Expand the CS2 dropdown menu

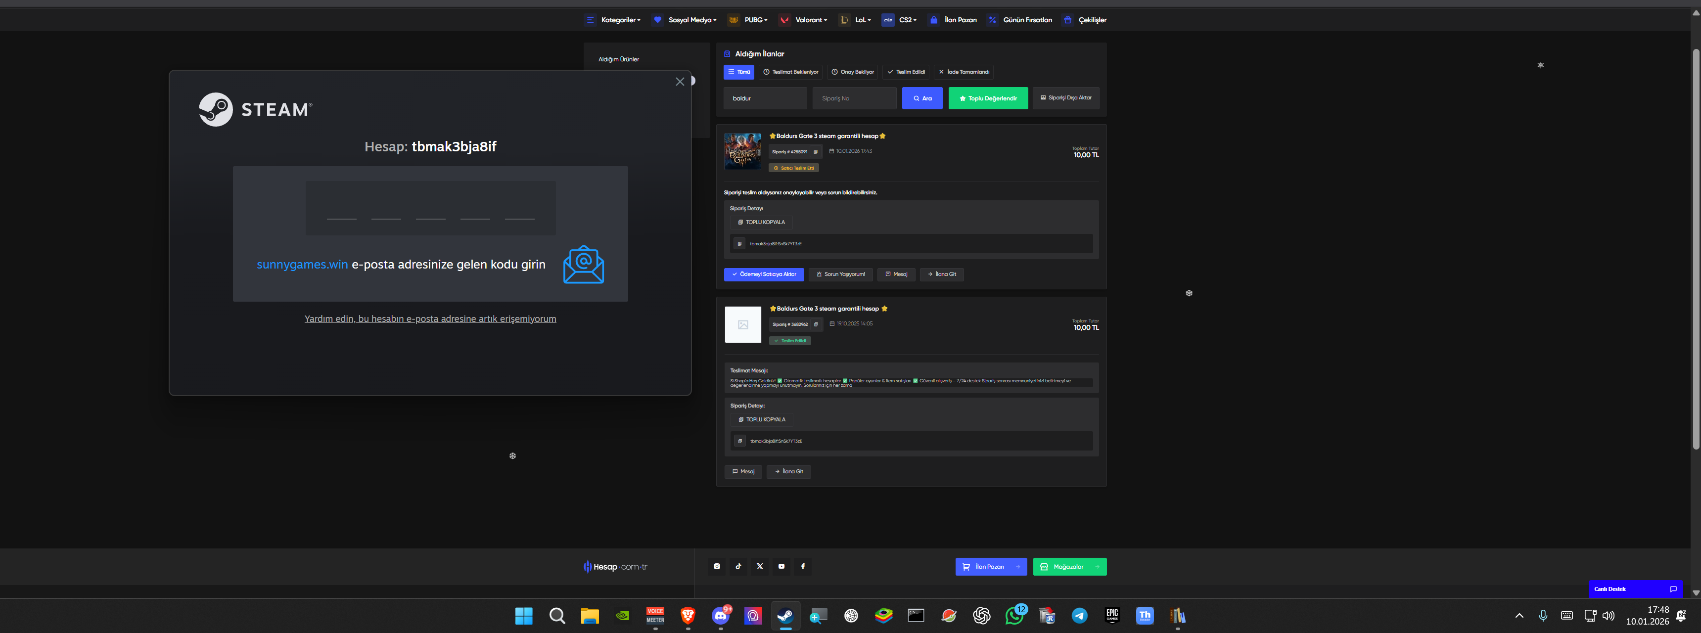click(x=899, y=20)
